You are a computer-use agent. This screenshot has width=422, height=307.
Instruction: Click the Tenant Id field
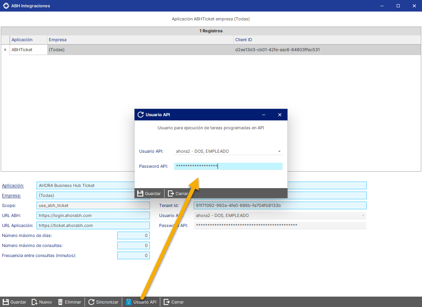pos(280,205)
